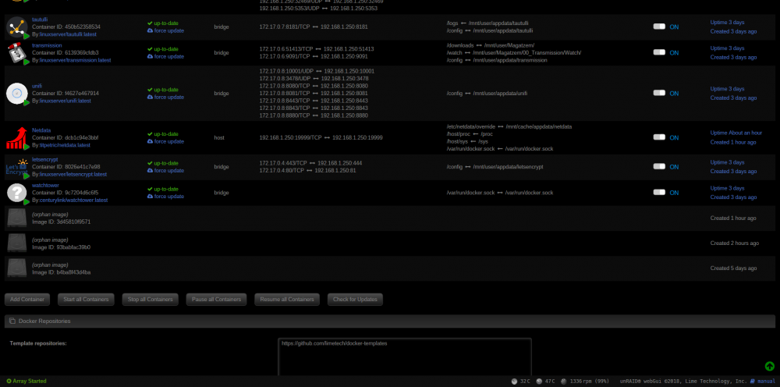Click 'Array Started' status text
The width and height of the screenshot is (780, 387).
click(30, 381)
